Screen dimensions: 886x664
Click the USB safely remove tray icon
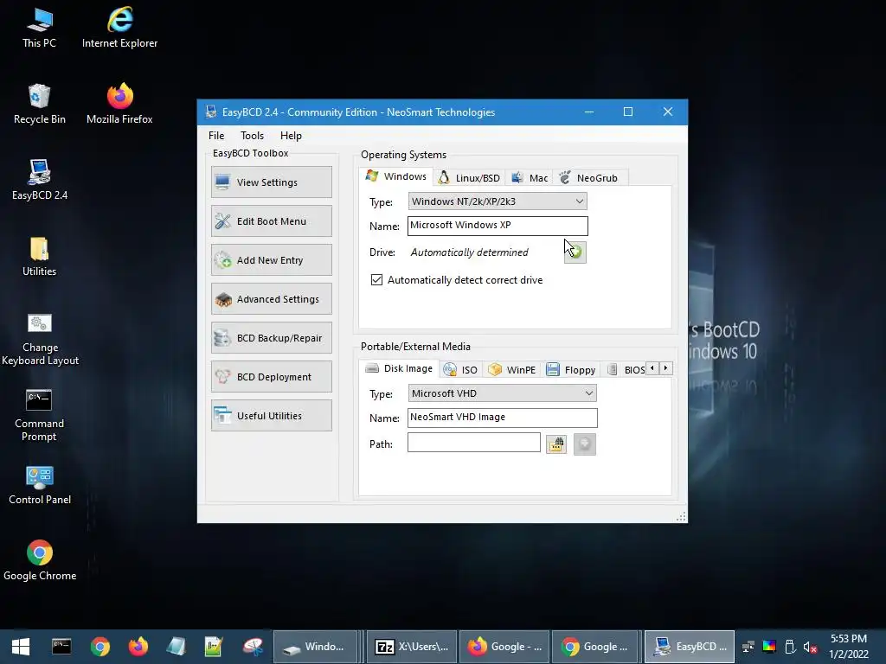coord(791,647)
